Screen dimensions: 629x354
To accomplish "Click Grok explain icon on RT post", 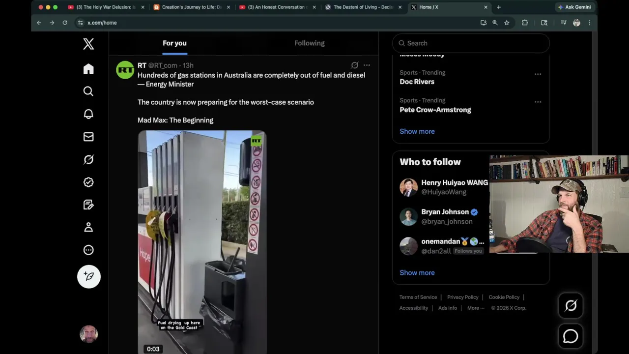I will tap(355, 65).
